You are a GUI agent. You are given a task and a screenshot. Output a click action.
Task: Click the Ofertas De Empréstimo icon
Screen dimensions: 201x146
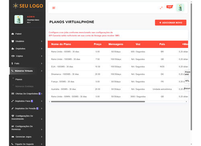(13, 94)
